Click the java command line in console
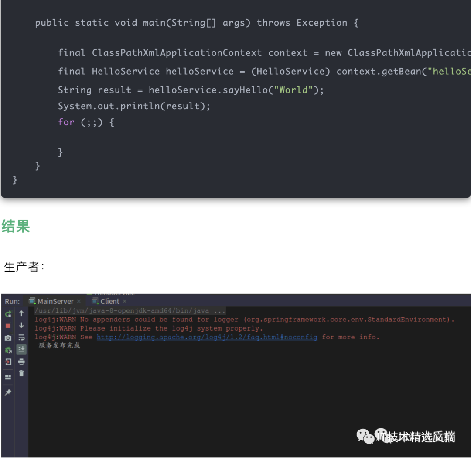Viewport: 471px width, 458px height. [x=130, y=311]
